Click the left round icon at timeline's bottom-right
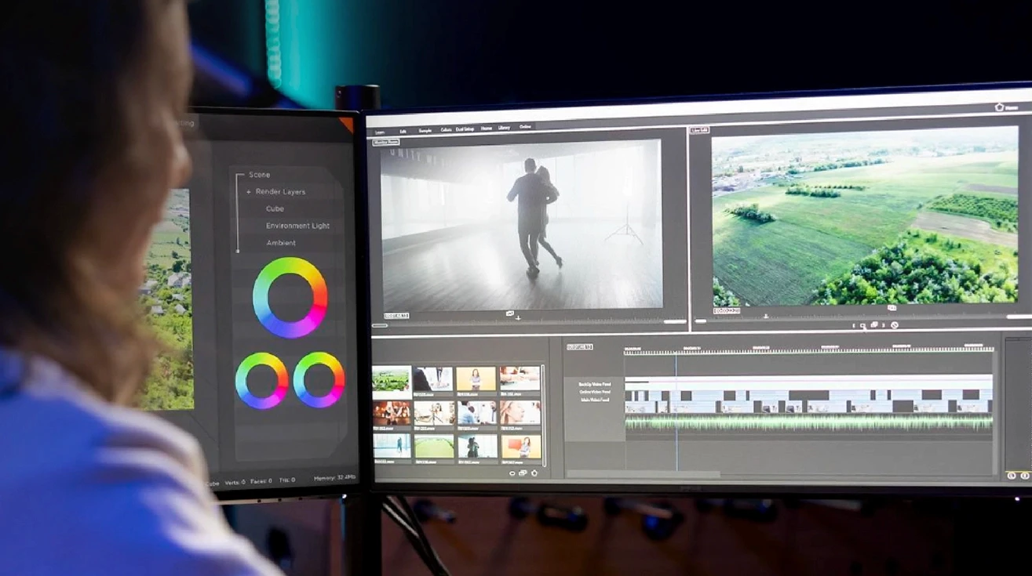This screenshot has height=576, width=1032. tap(1012, 475)
